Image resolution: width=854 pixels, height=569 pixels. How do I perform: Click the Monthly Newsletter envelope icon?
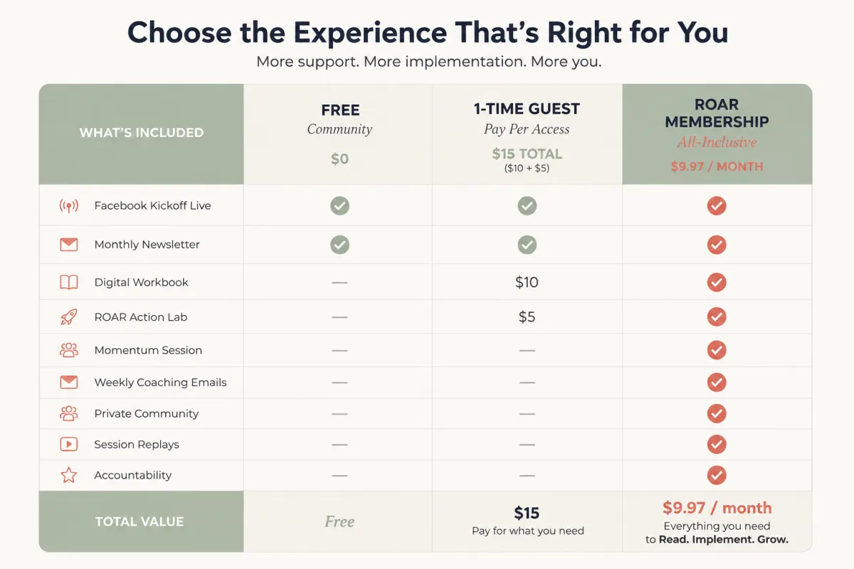point(69,245)
